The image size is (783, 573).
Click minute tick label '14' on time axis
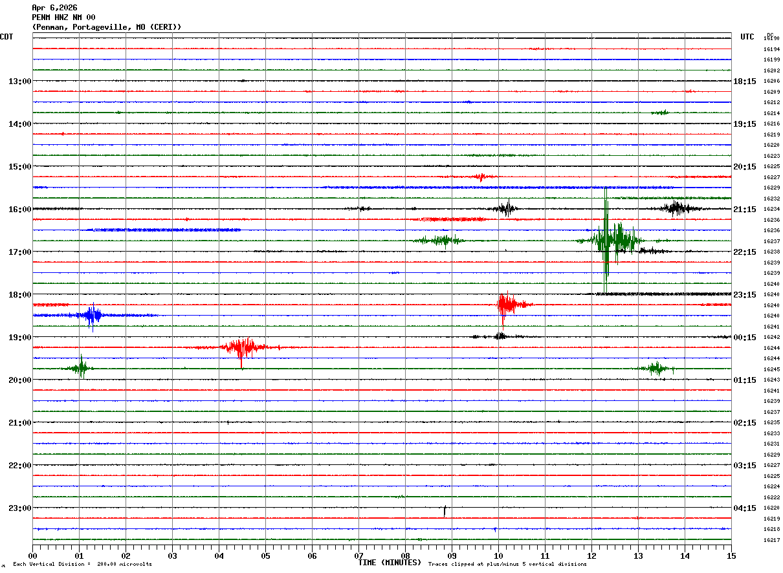(x=685, y=556)
